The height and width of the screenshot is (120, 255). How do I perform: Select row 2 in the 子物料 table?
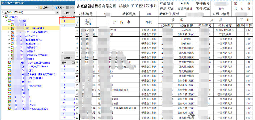[x=68, y=25]
